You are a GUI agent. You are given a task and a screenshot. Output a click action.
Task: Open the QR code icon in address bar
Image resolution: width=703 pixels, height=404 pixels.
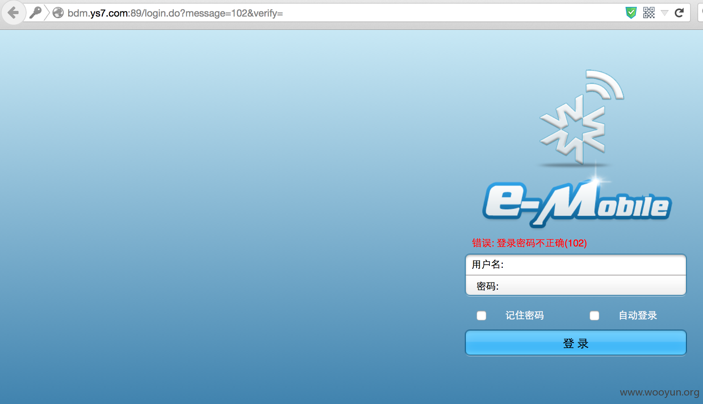point(649,13)
